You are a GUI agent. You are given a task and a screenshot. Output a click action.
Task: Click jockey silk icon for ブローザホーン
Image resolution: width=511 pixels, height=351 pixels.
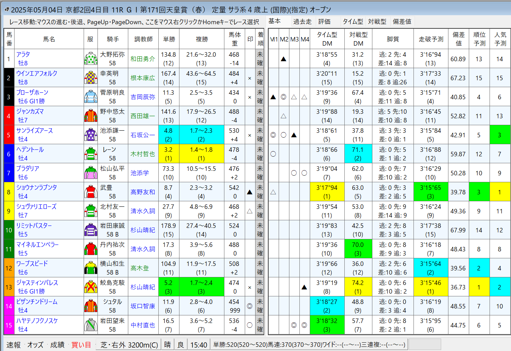tap(91, 97)
